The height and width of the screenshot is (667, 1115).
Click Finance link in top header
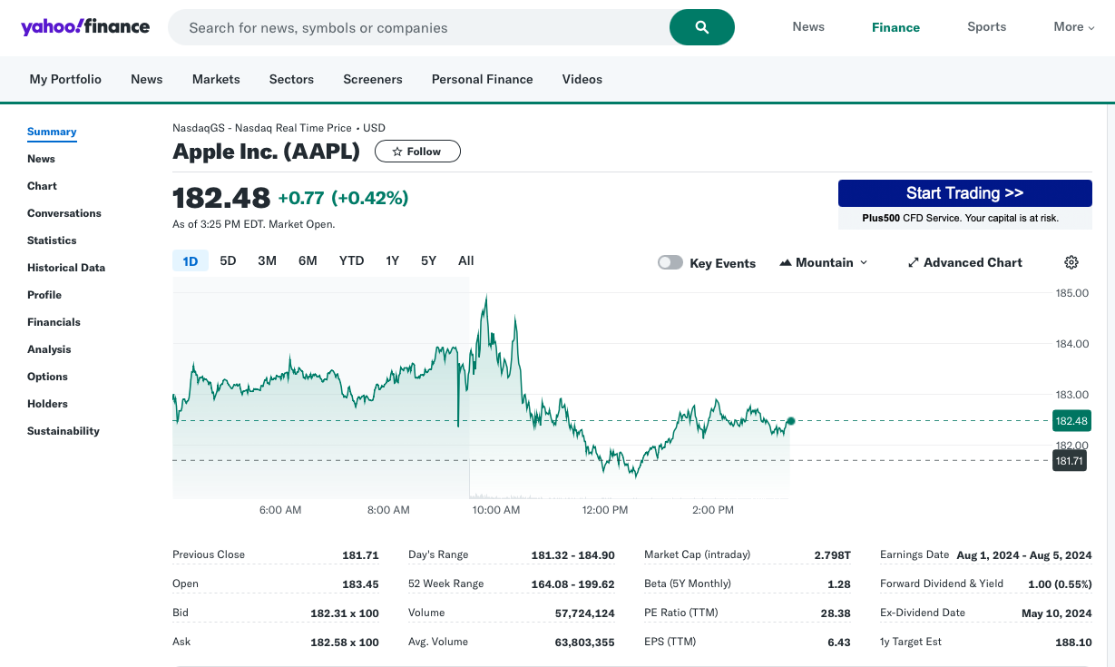pos(895,27)
